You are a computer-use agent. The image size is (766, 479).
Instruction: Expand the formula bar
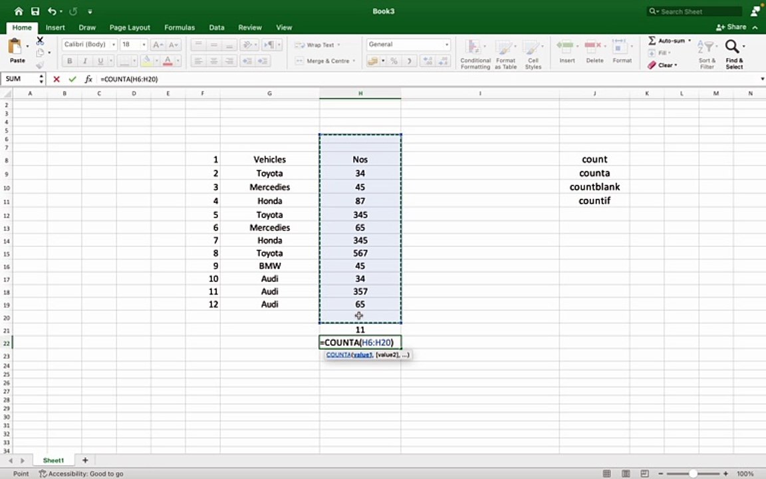click(x=761, y=79)
